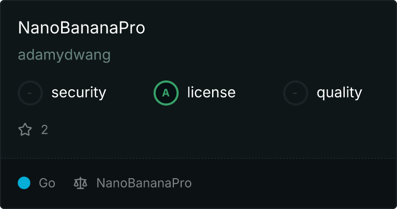
Task: Click the blue Go language dot
Action: 24,183
